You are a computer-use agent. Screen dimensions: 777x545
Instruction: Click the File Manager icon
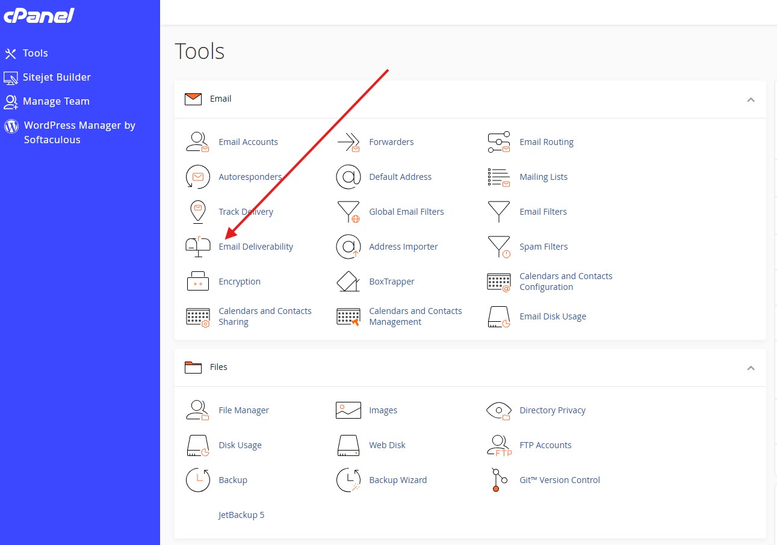click(x=197, y=410)
